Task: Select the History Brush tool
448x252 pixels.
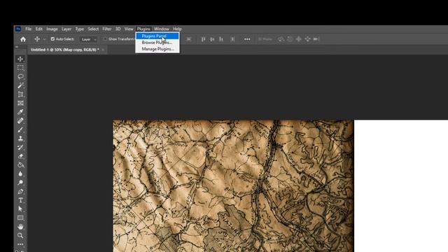Action: [20, 148]
